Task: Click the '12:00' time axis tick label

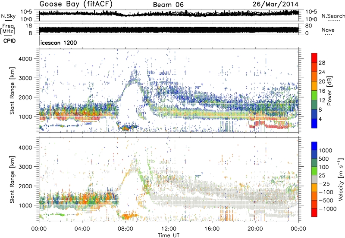Action: (x=169, y=229)
